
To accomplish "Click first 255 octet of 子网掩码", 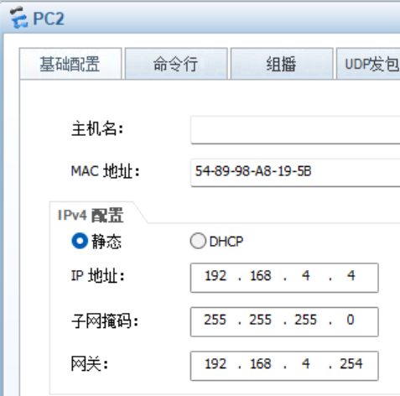I will click(x=215, y=320).
